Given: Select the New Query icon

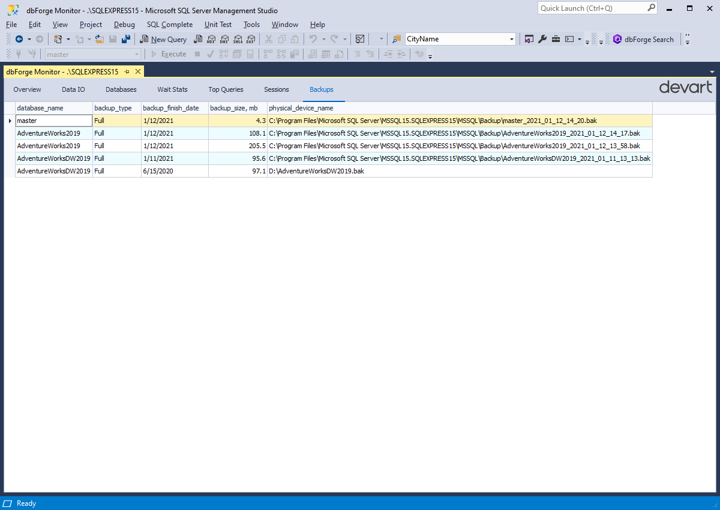Looking at the screenshot, I should pyautogui.click(x=163, y=38).
